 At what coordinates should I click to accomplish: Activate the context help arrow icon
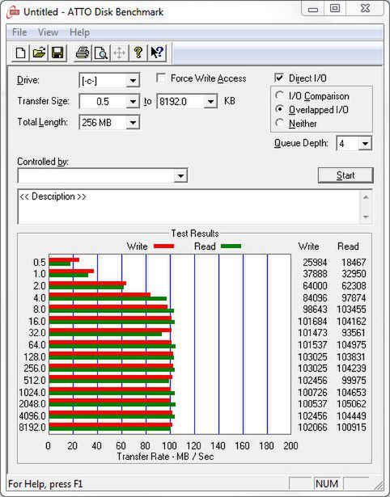[157, 53]
